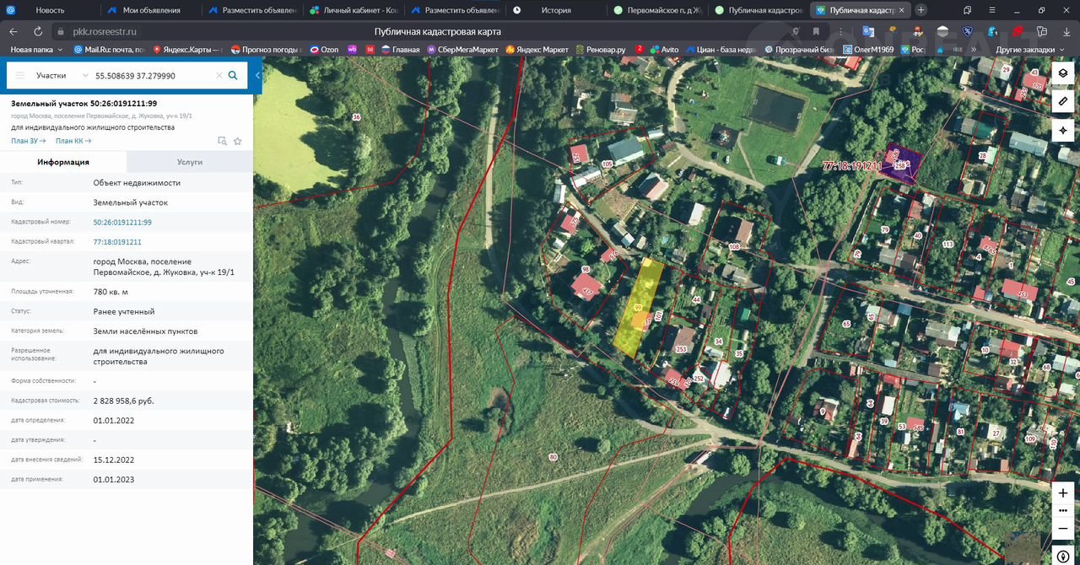Select the Информация tab
Viewport: 1080px width, 565px height.
63,162
